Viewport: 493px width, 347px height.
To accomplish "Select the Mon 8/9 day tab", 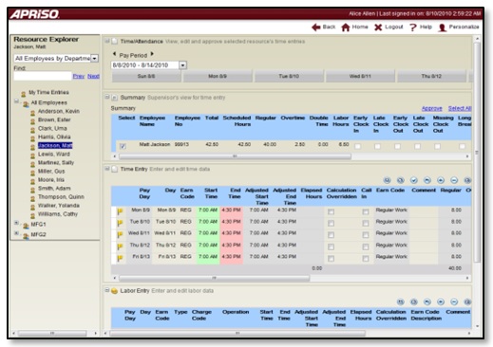I will click(x=218, y=76).
